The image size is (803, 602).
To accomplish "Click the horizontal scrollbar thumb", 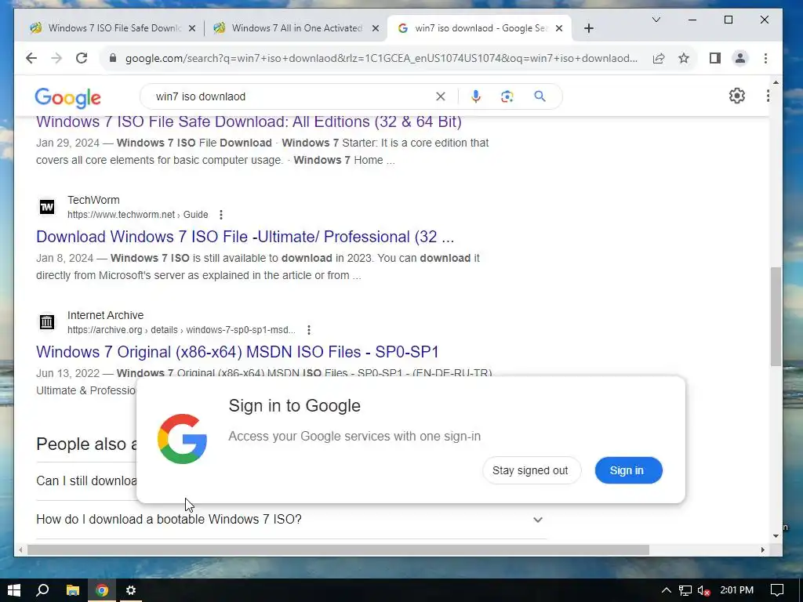I will [x=338, y=549].
